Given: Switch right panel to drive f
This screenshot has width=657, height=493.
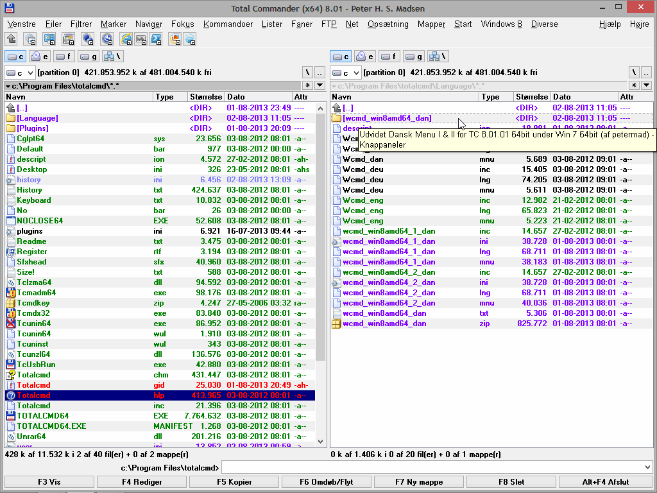Looking at the screenshot, I should tap(389, 56).
